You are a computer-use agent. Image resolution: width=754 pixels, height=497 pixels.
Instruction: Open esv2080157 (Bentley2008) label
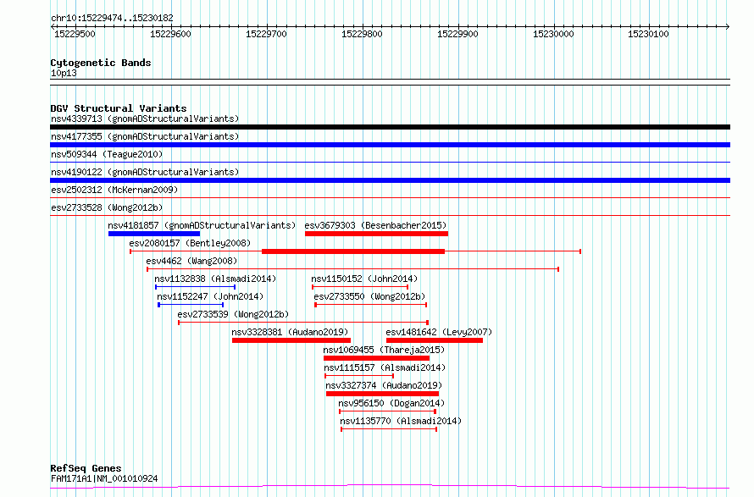pos(190,243)
